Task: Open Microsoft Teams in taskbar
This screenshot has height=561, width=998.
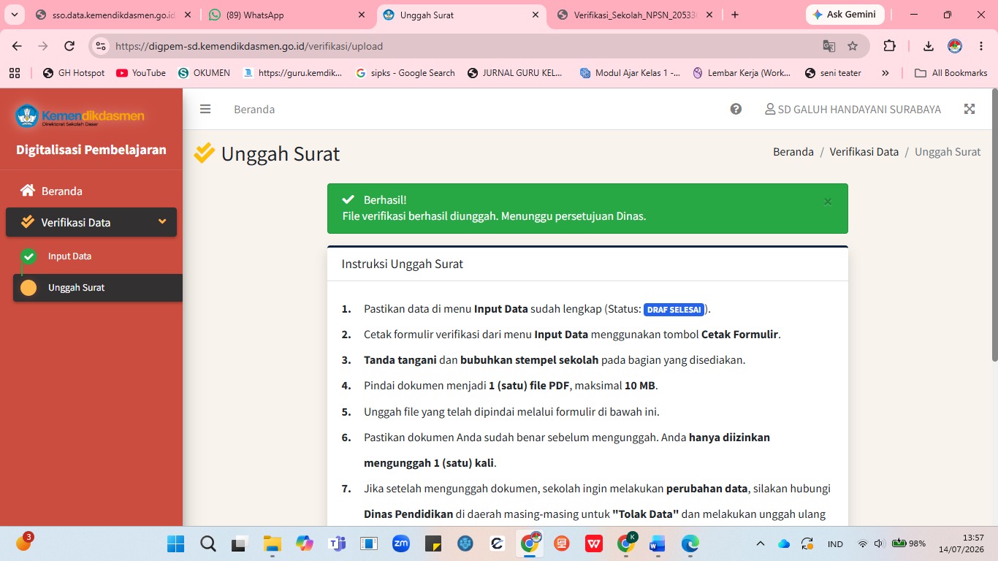Action: 337,543
